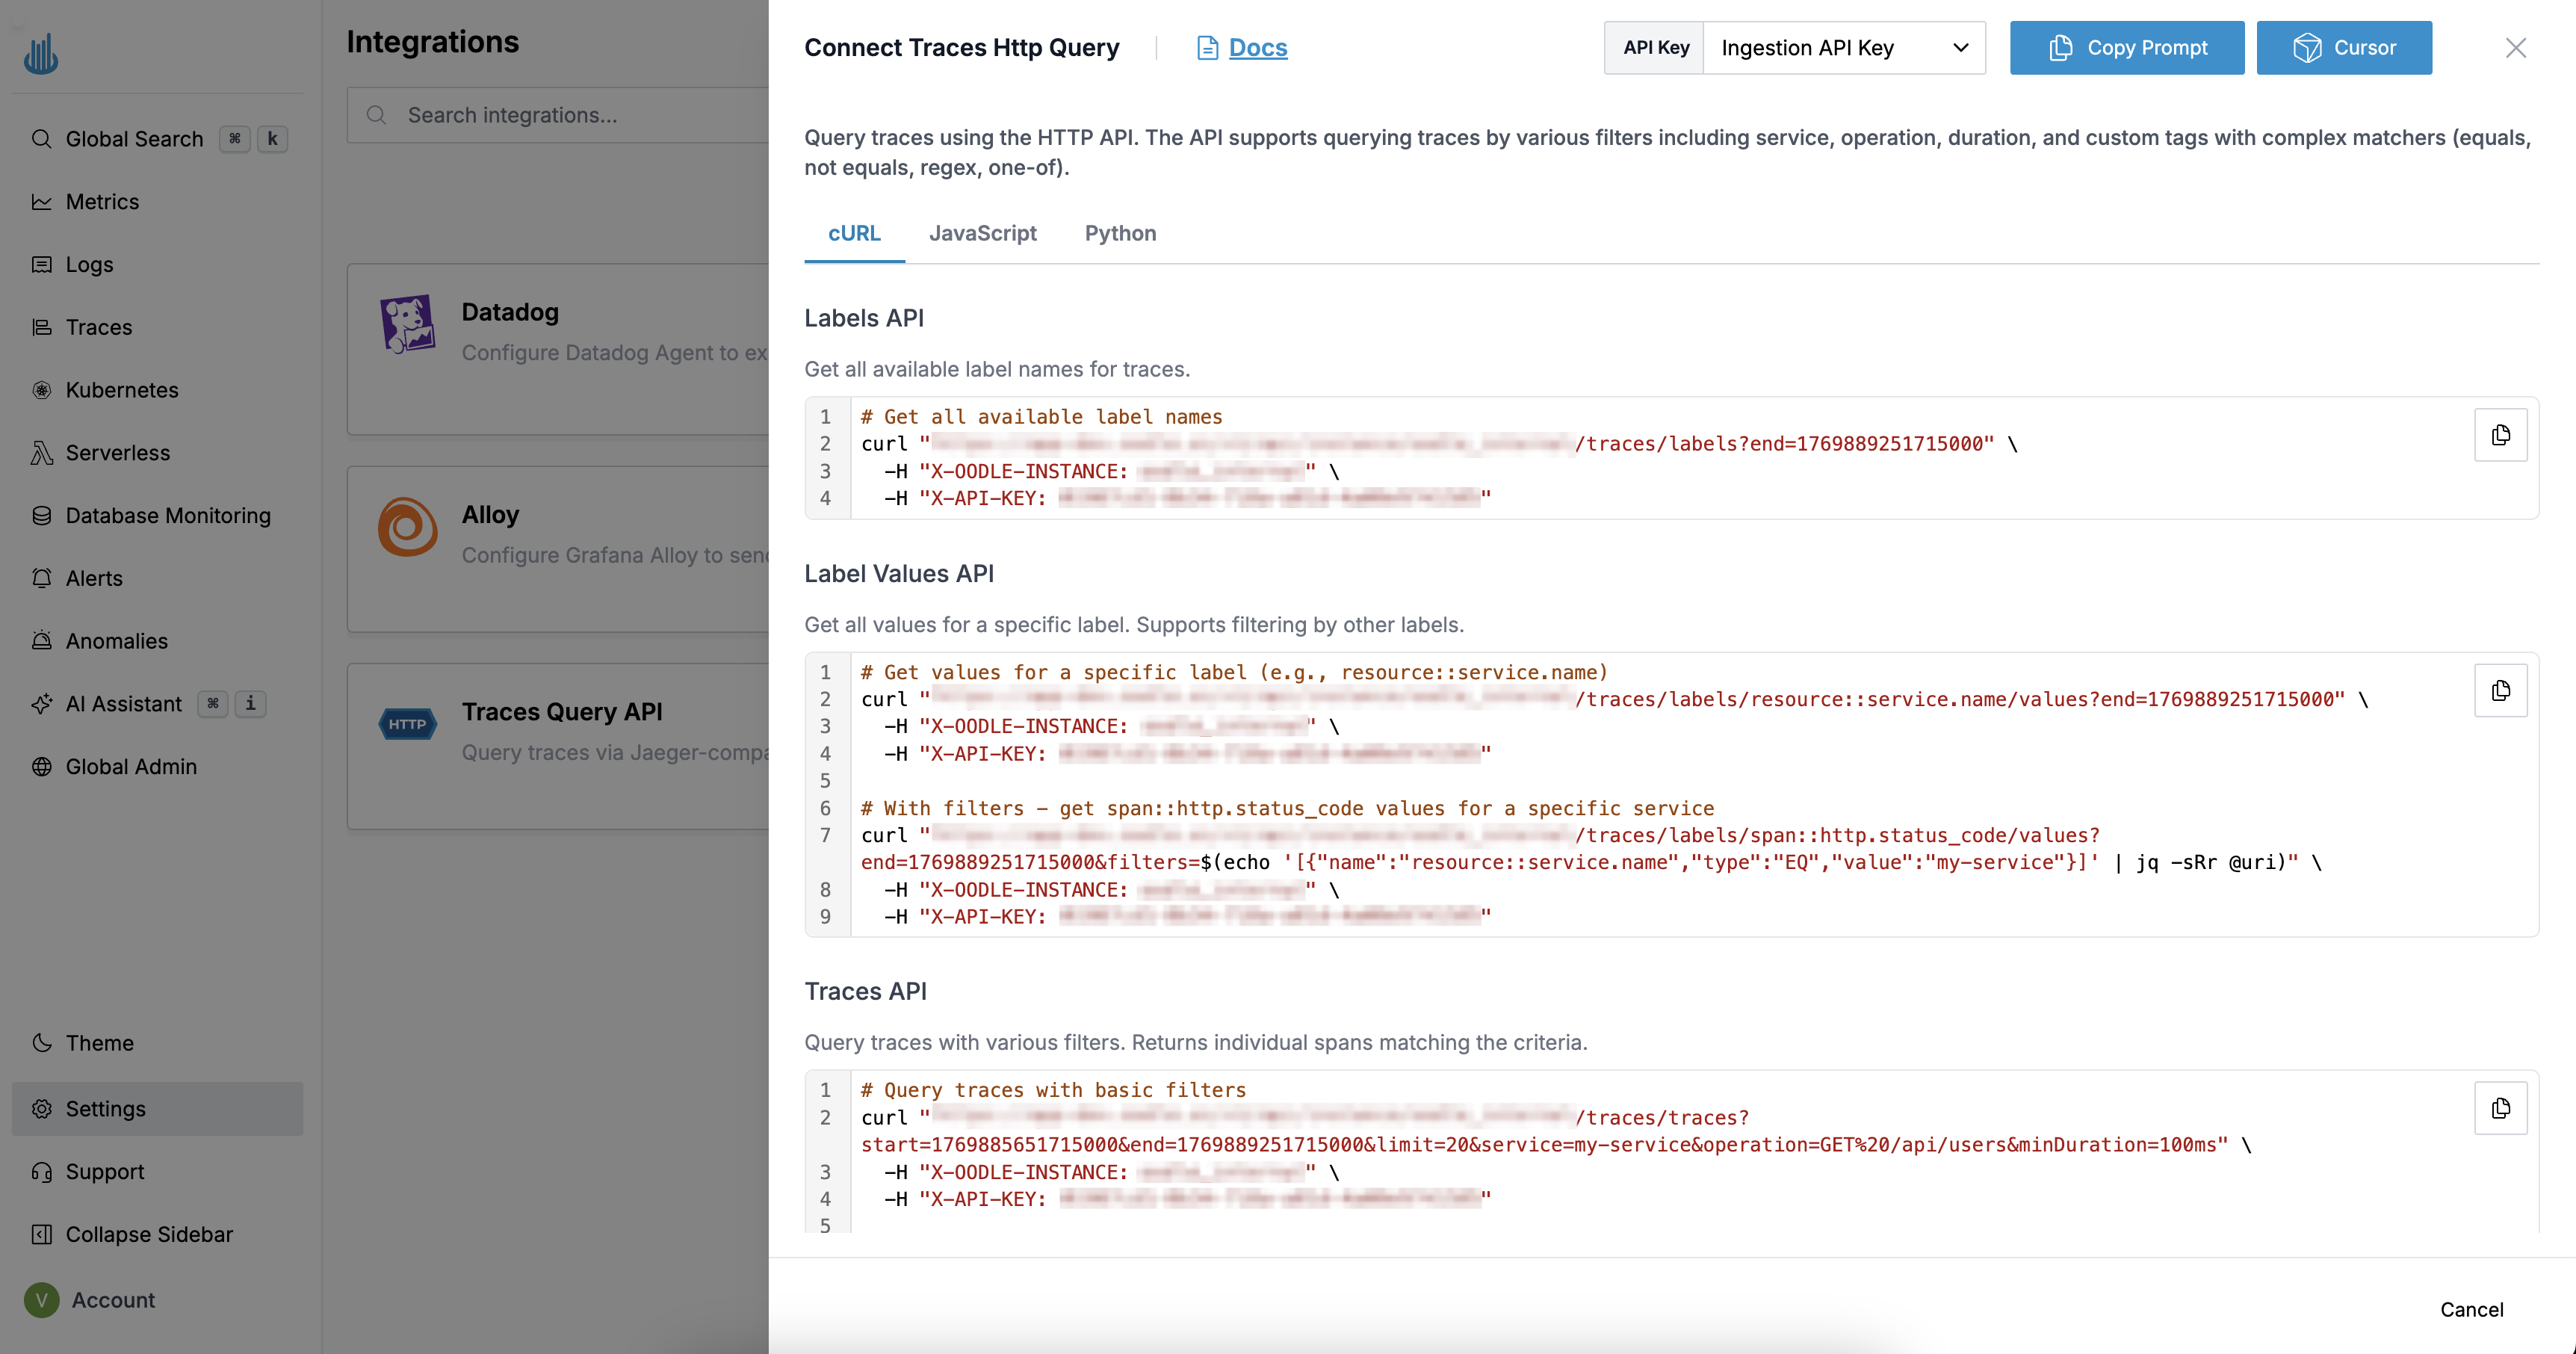Open Metrics from the sidebar
The height and width of the screenshot is (1354, 2576).
tap(101, 201)
